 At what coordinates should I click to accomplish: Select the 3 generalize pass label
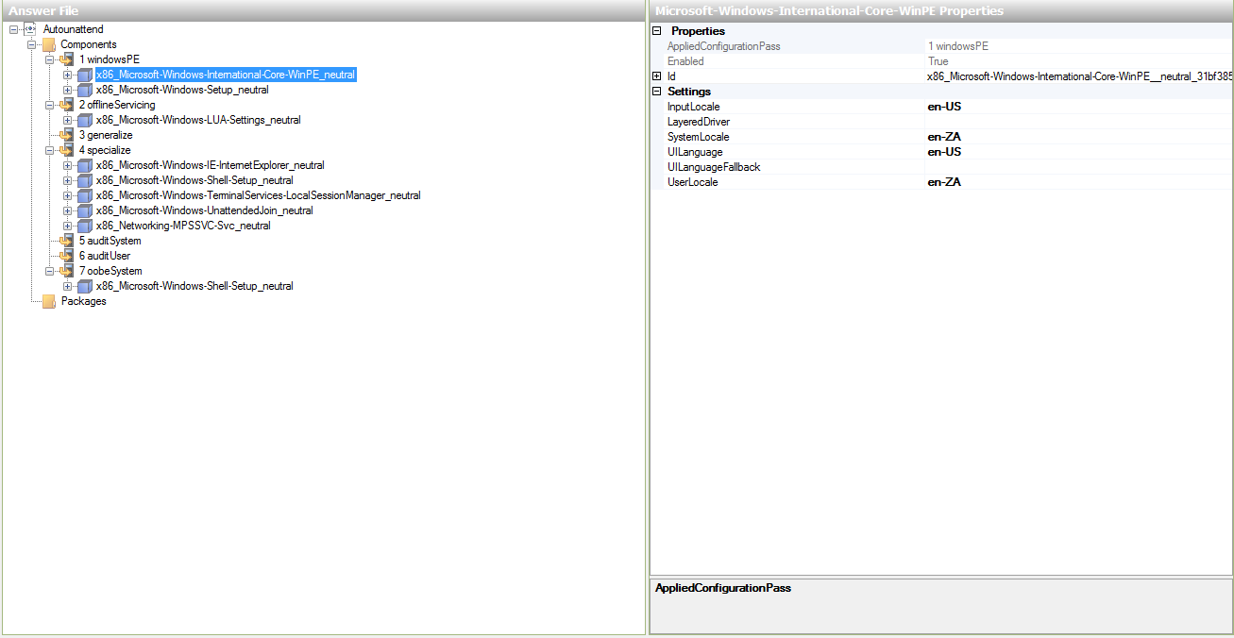106,135
